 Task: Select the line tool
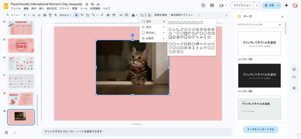click(x=93, y=15)
